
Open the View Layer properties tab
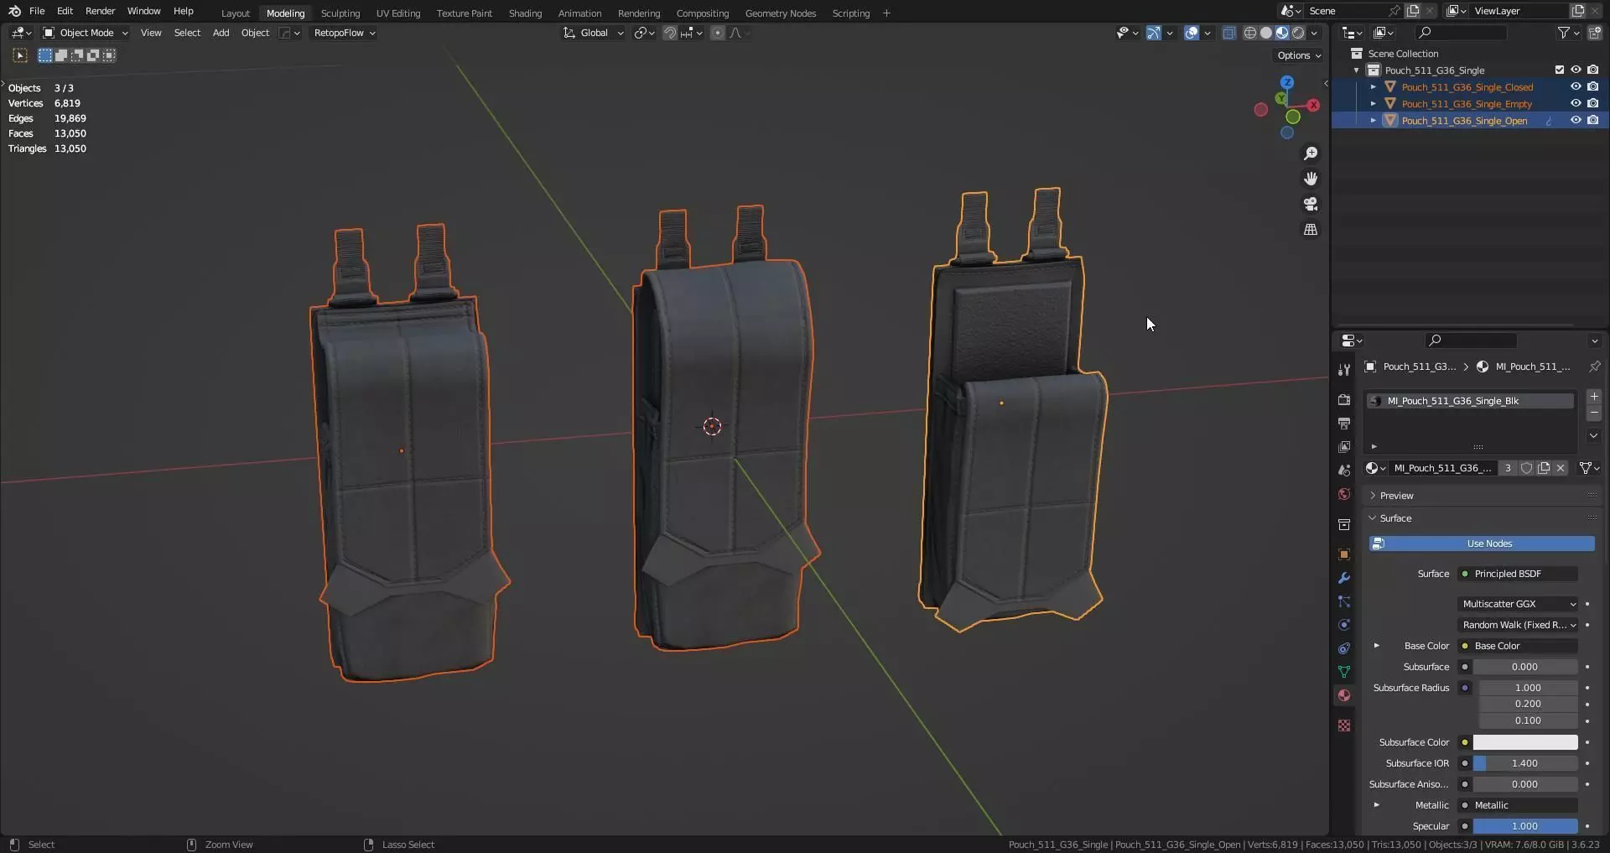click(1344, 447)
